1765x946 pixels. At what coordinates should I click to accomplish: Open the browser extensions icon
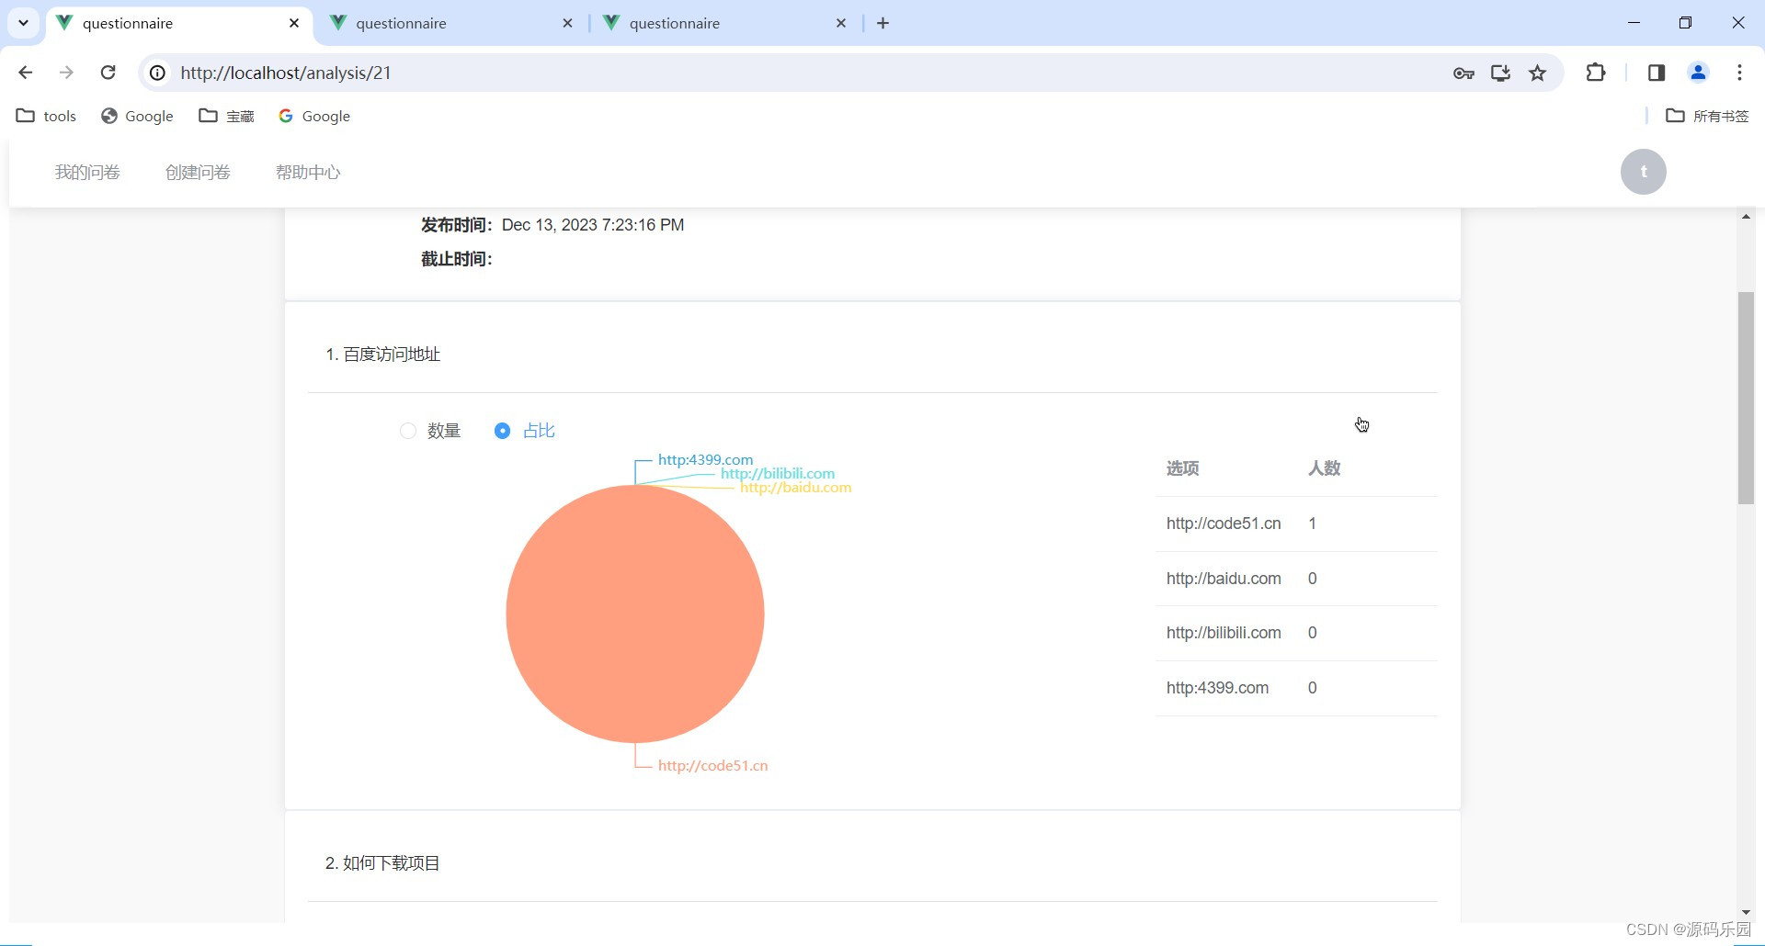pos(1597,73)
